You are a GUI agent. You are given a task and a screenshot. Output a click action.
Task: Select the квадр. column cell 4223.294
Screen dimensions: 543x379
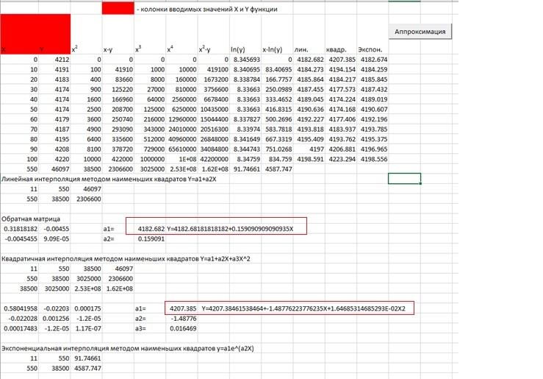coord(341,159)
